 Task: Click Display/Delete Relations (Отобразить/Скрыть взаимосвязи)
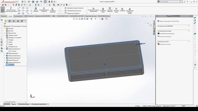click(93, 10)
